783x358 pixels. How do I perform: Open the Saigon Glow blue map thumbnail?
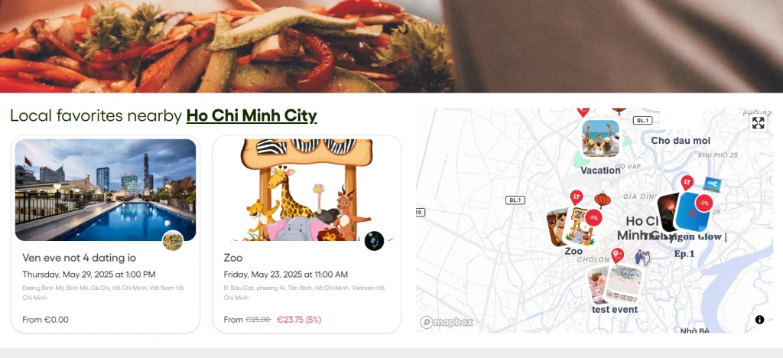coord(691,212)
